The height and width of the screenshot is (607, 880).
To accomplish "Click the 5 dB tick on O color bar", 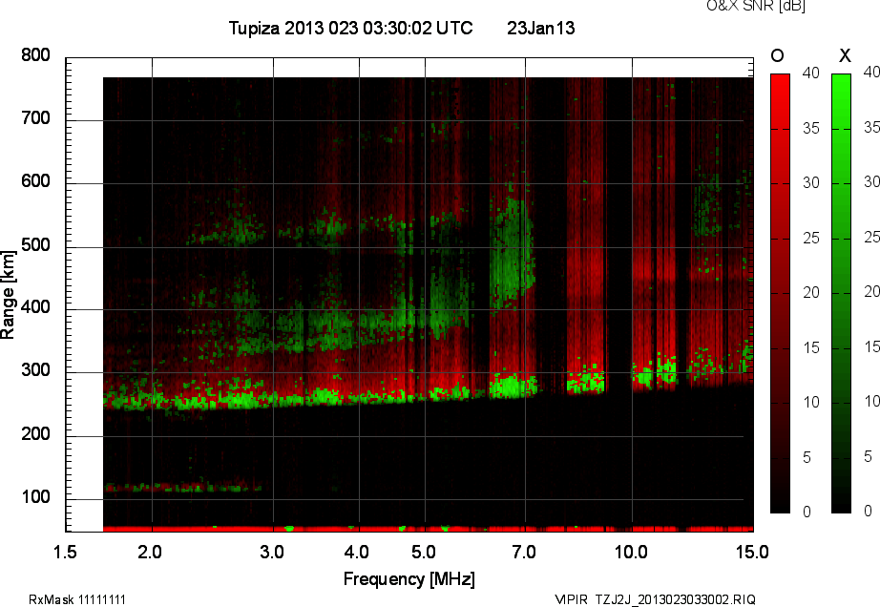I will click(807, 458).
